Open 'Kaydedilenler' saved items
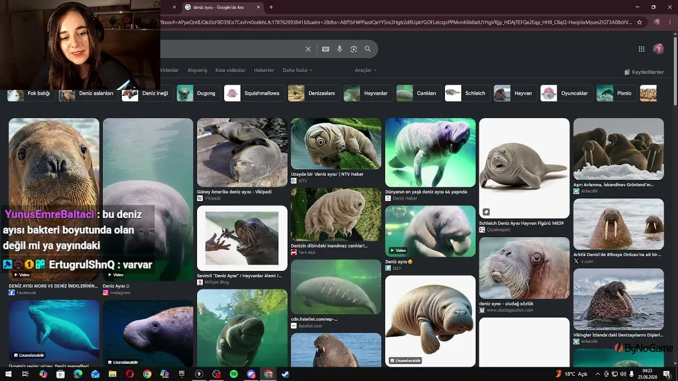This screenshot has height=381, width=678. pyautogui.click(x=644, y=72)
